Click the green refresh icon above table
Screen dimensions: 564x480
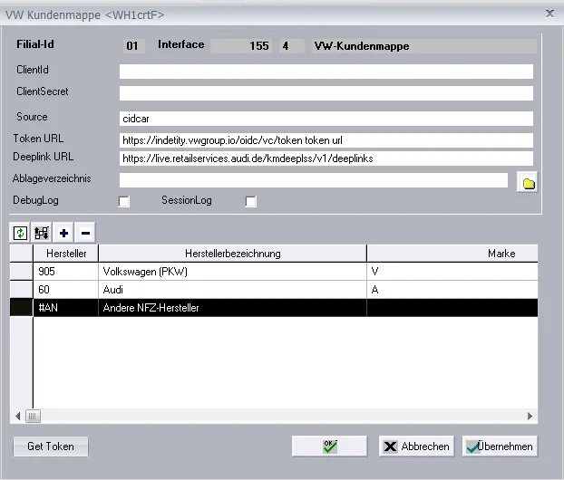coord(20,233)
